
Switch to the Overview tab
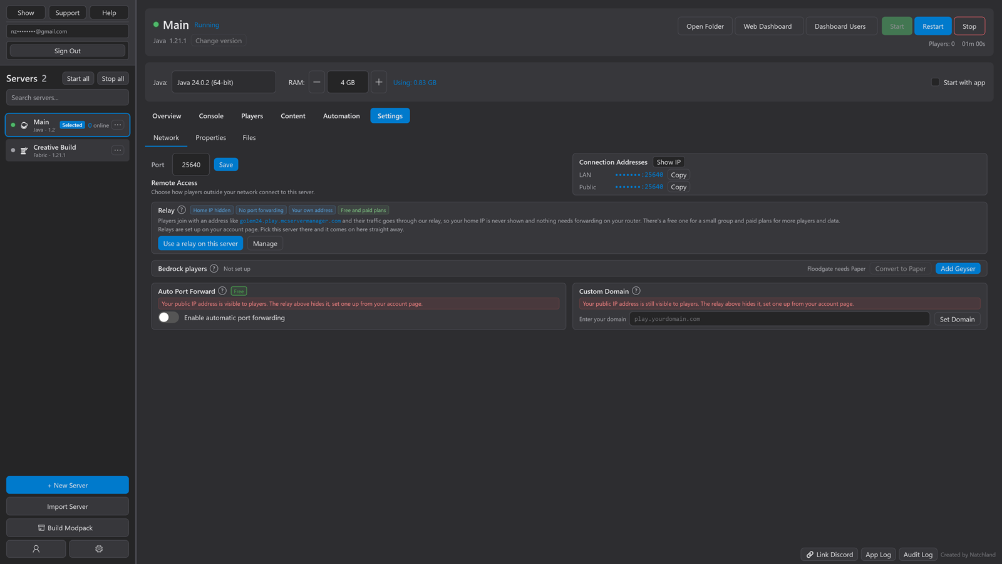(167, 116)
